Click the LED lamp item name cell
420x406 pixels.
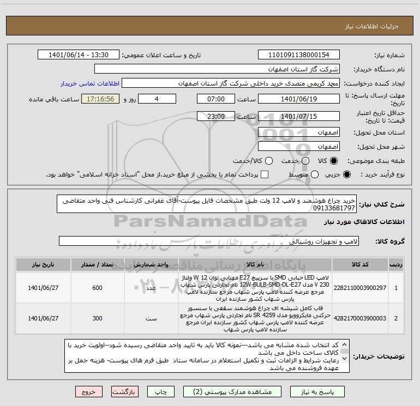point(255,288)
